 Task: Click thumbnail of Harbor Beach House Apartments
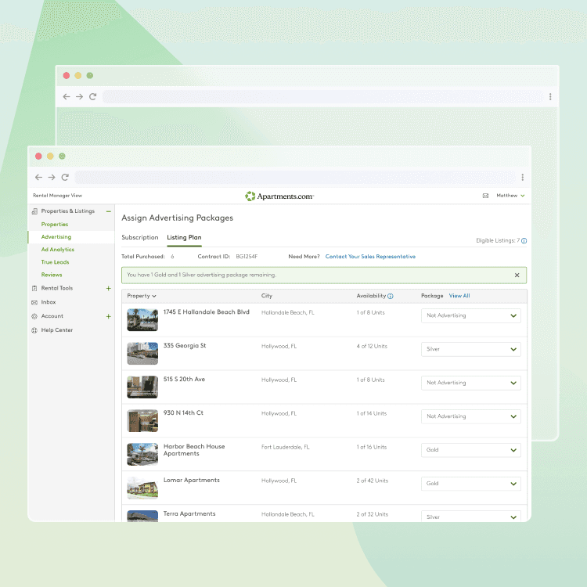(x=142, y=455)
